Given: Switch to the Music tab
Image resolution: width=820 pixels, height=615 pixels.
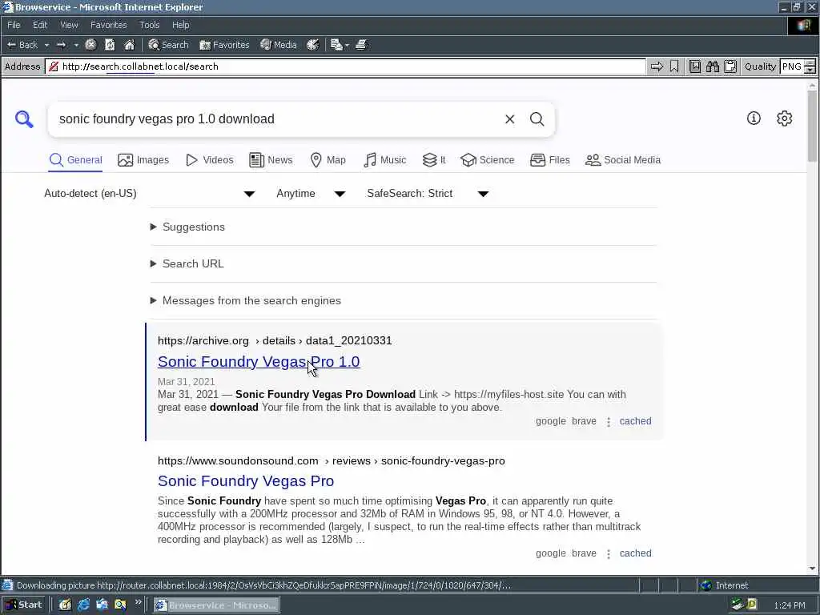Looking at the screenshot, I should 385,160.
